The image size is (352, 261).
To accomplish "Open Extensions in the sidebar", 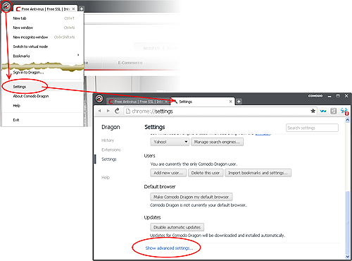I will click(111, 150).
